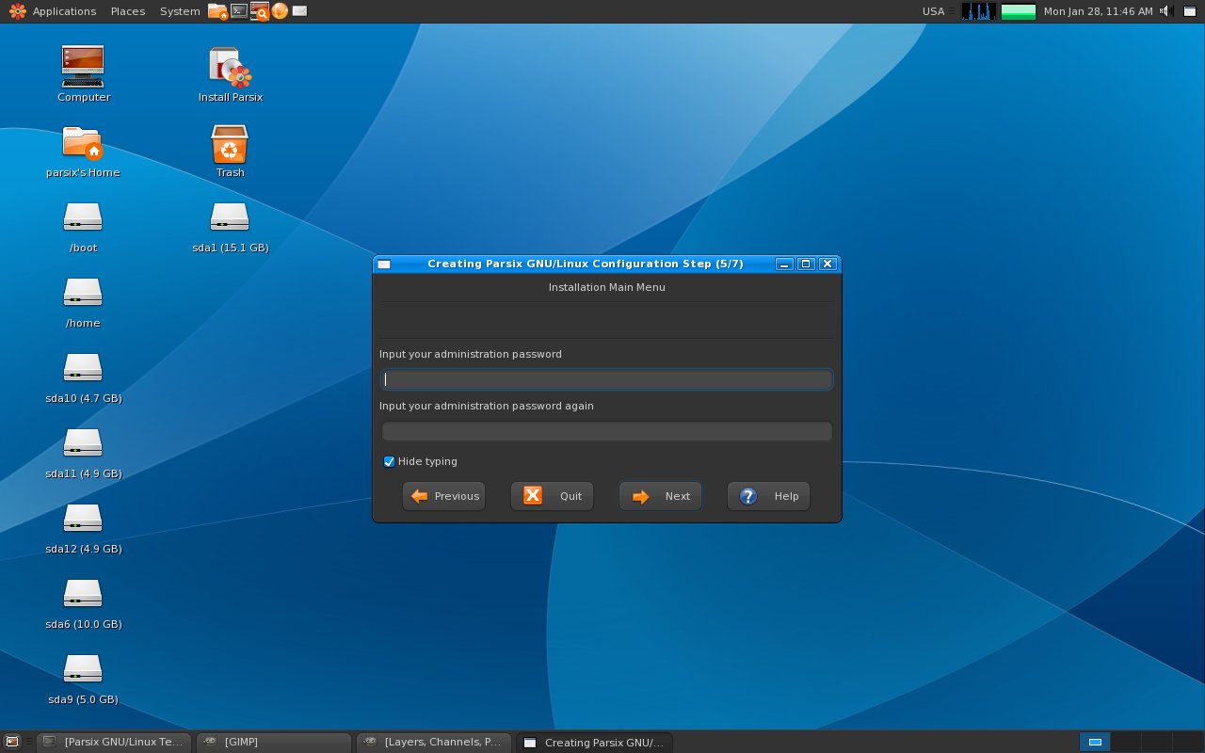The image size is (1205, 753).
Task: Select the /home drive icon
Action: (x=83, y=293)
